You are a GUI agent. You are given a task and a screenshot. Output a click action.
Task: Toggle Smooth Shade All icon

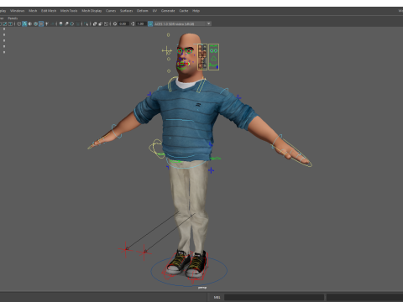pyautogui.click(x=24, y=23)
